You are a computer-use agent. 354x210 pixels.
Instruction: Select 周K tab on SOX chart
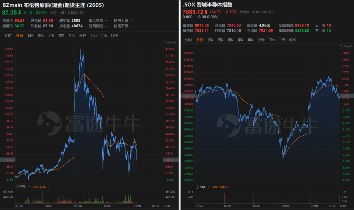coord(220,40)
